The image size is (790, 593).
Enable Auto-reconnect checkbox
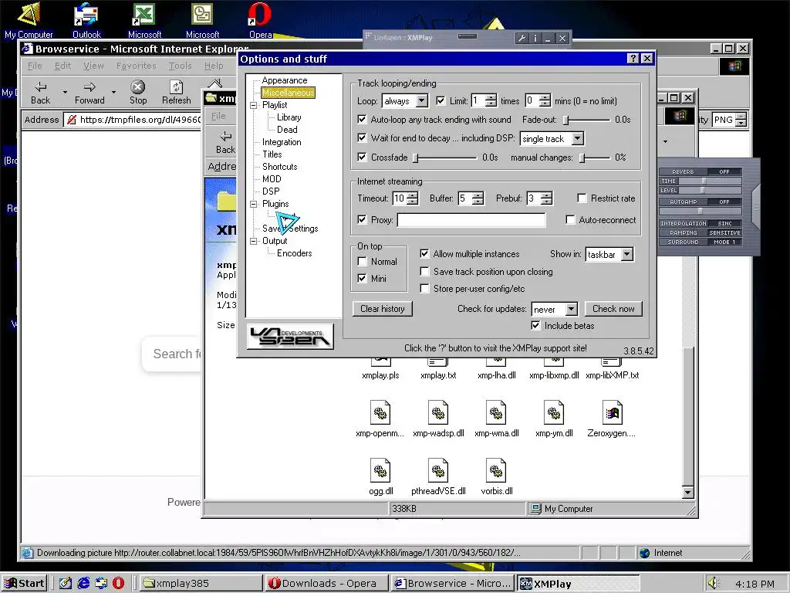click(x=570, y=220)
